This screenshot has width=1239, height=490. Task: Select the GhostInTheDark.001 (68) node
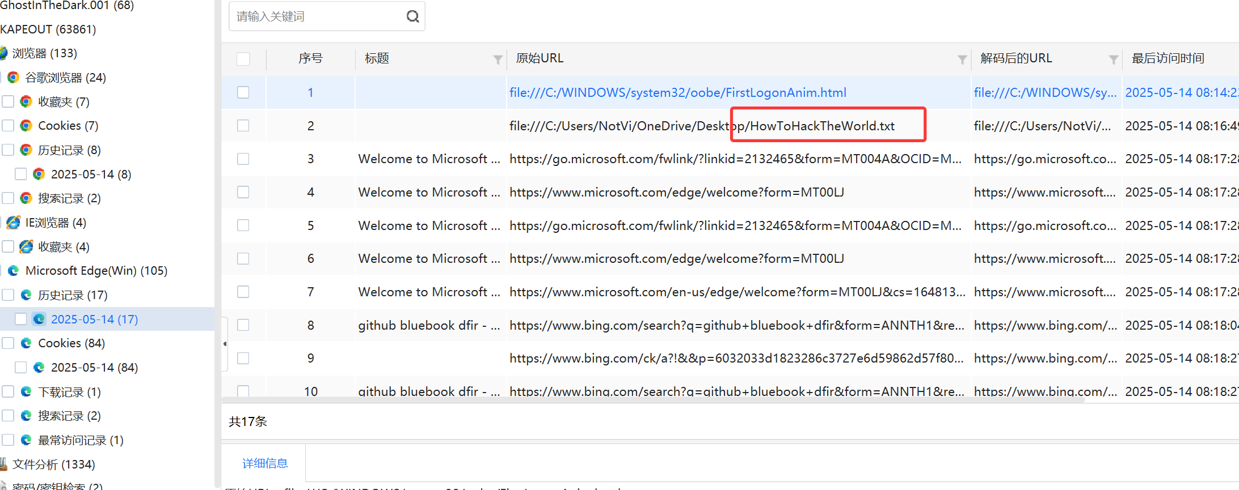67,6
